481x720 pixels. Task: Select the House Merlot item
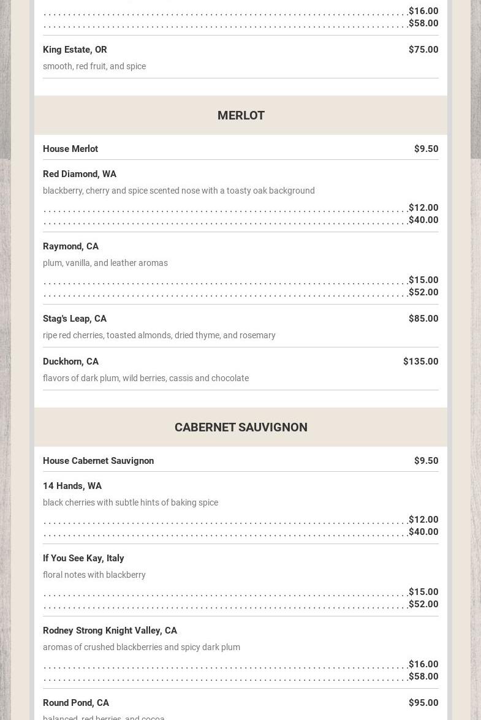coord(70,149)
